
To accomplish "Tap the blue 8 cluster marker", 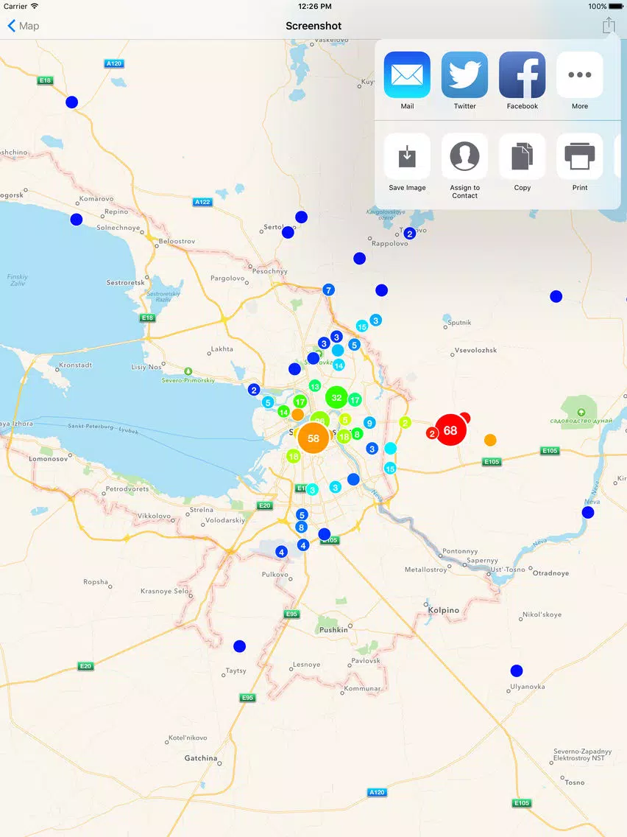I will [x=301, y=527].
